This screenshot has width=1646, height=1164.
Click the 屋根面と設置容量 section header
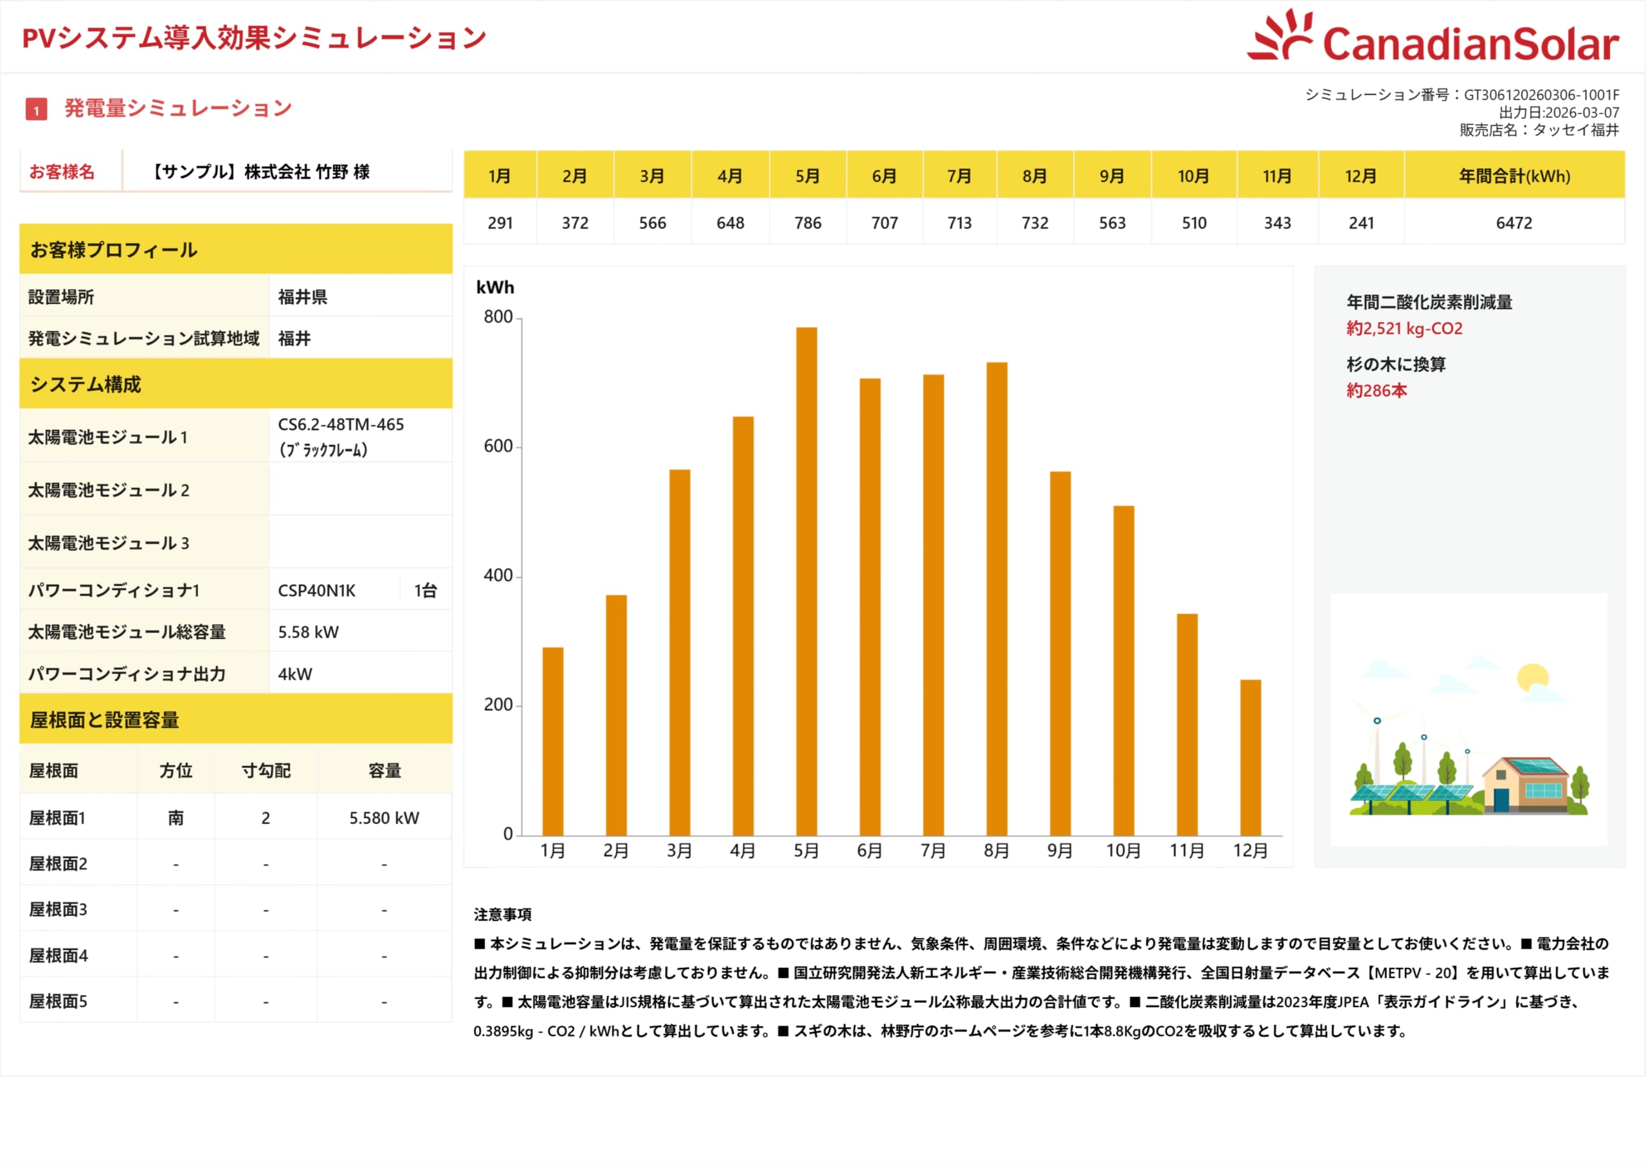coord(236,719)
